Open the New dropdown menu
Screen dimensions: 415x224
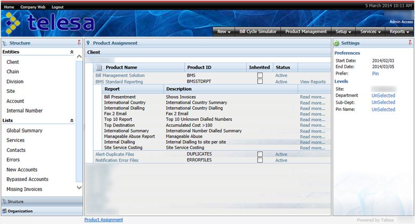[224, 31]
